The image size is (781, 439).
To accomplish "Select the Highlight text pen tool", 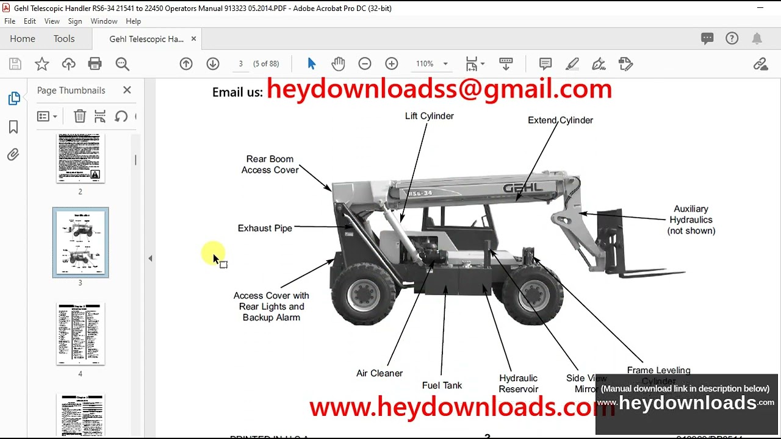I will (572, 64).
